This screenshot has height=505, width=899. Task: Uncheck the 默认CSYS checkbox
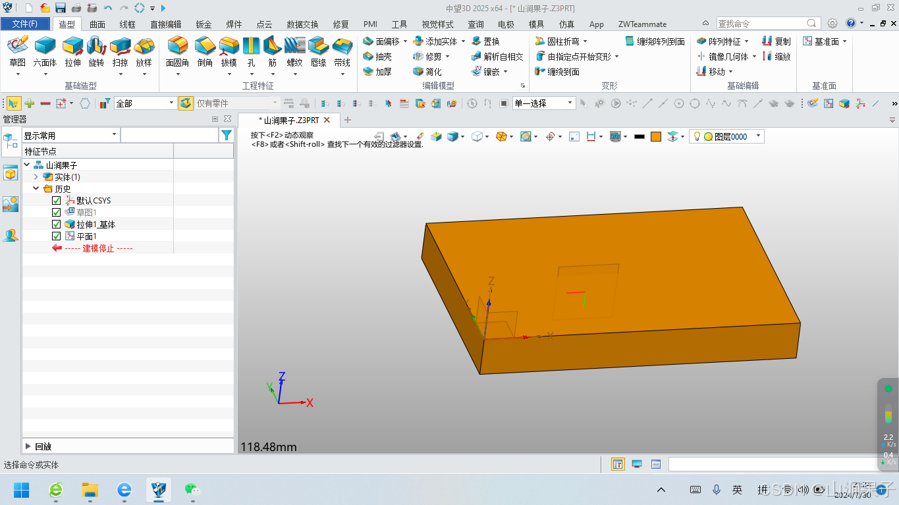(x=57, y=201)
